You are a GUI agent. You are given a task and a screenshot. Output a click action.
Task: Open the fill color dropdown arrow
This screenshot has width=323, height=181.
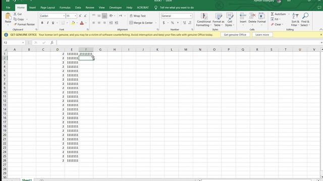[77, 23]
